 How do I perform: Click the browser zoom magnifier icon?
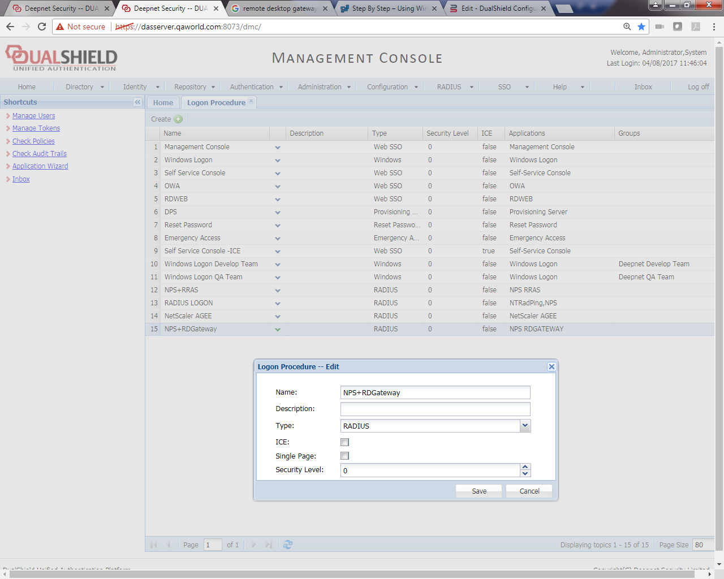[x=627, y=27]
